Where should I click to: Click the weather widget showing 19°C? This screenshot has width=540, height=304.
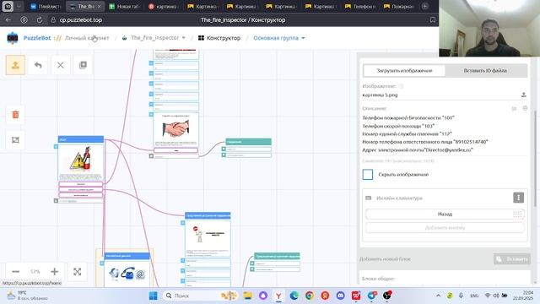pyautogui.click(x=28, y=296)
